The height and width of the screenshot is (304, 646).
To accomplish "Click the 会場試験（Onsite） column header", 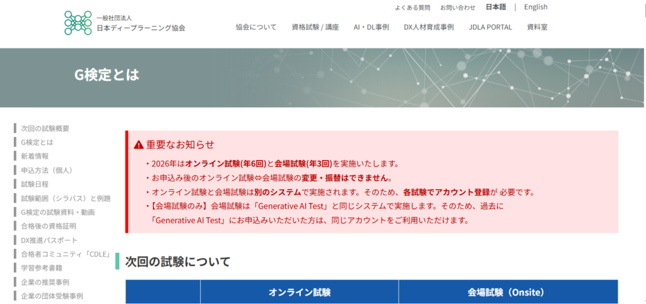I will point(506,292).
